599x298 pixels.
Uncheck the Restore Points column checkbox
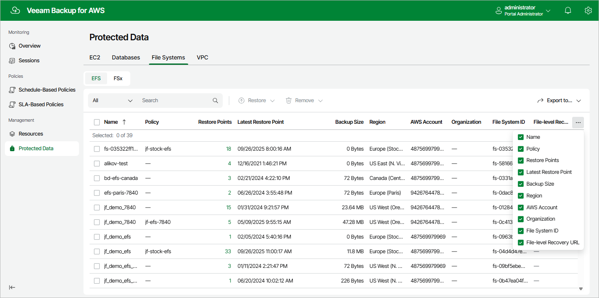coord(521,160)
